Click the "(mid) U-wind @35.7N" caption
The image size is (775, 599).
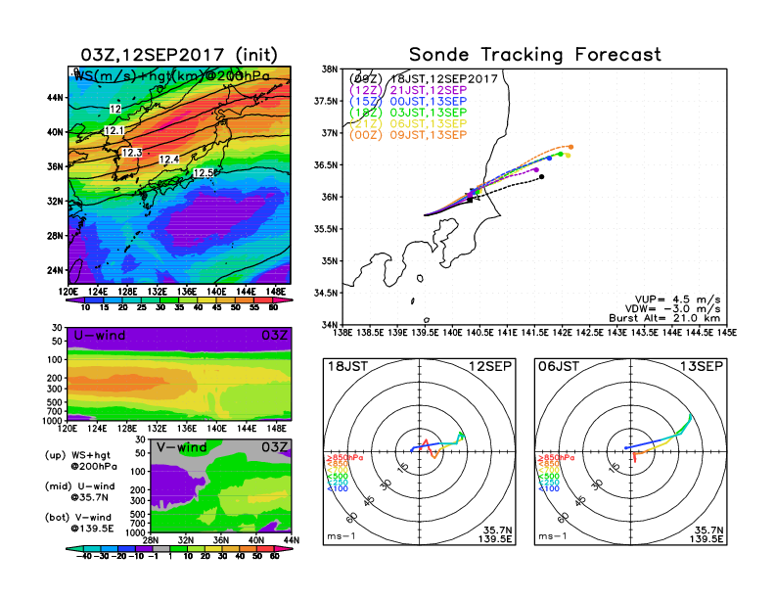(x=79, y=491)
